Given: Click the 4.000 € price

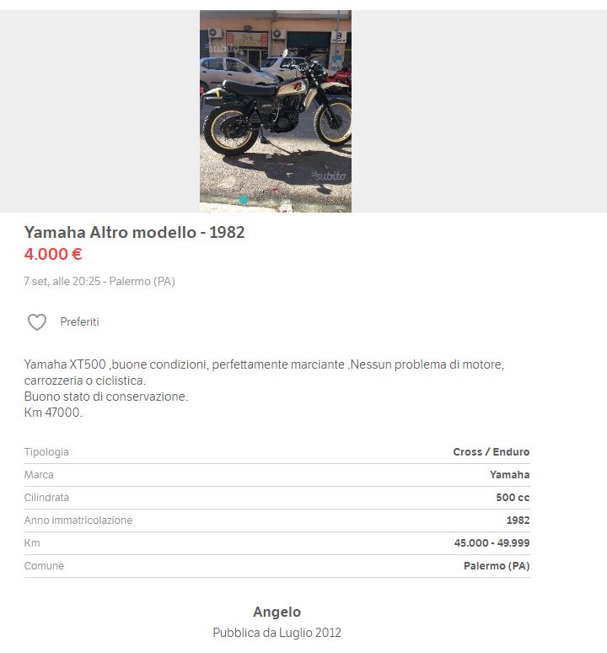Looking at the screenshot, I should (53, 254).
